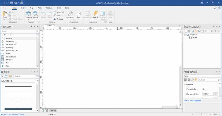Open WYSIWYG Web Builder Forum link
This screenshot has width=222, height=116.
click(x=13, y=114)
